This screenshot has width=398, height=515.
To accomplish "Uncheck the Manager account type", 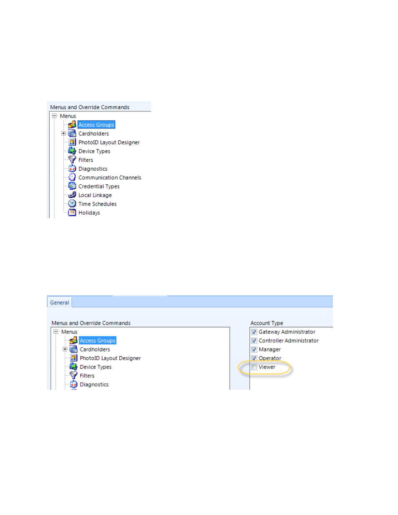I will pos(254,349).
